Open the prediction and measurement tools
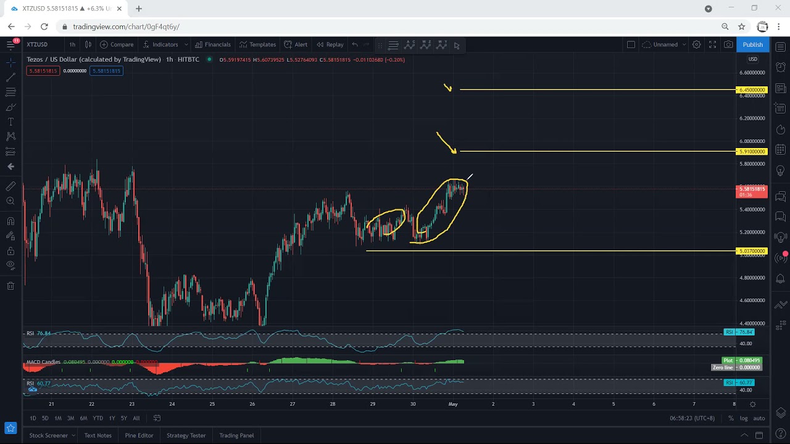Image resolution: width=790 pixels, height=444 pixels. 10,152
